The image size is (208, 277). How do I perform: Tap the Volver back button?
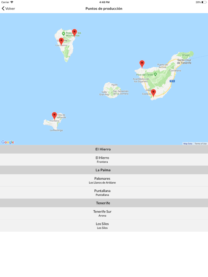pos(8,9)
